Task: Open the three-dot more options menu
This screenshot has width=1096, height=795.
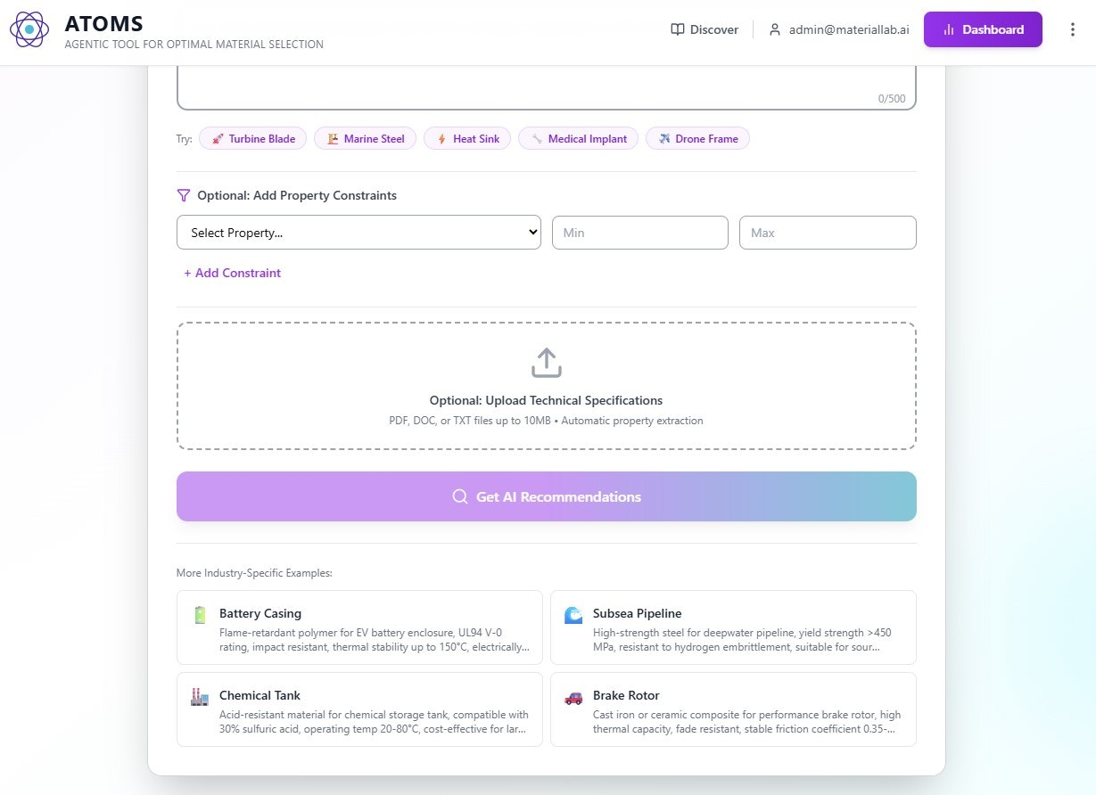Action: click(x=1072, y=29)
